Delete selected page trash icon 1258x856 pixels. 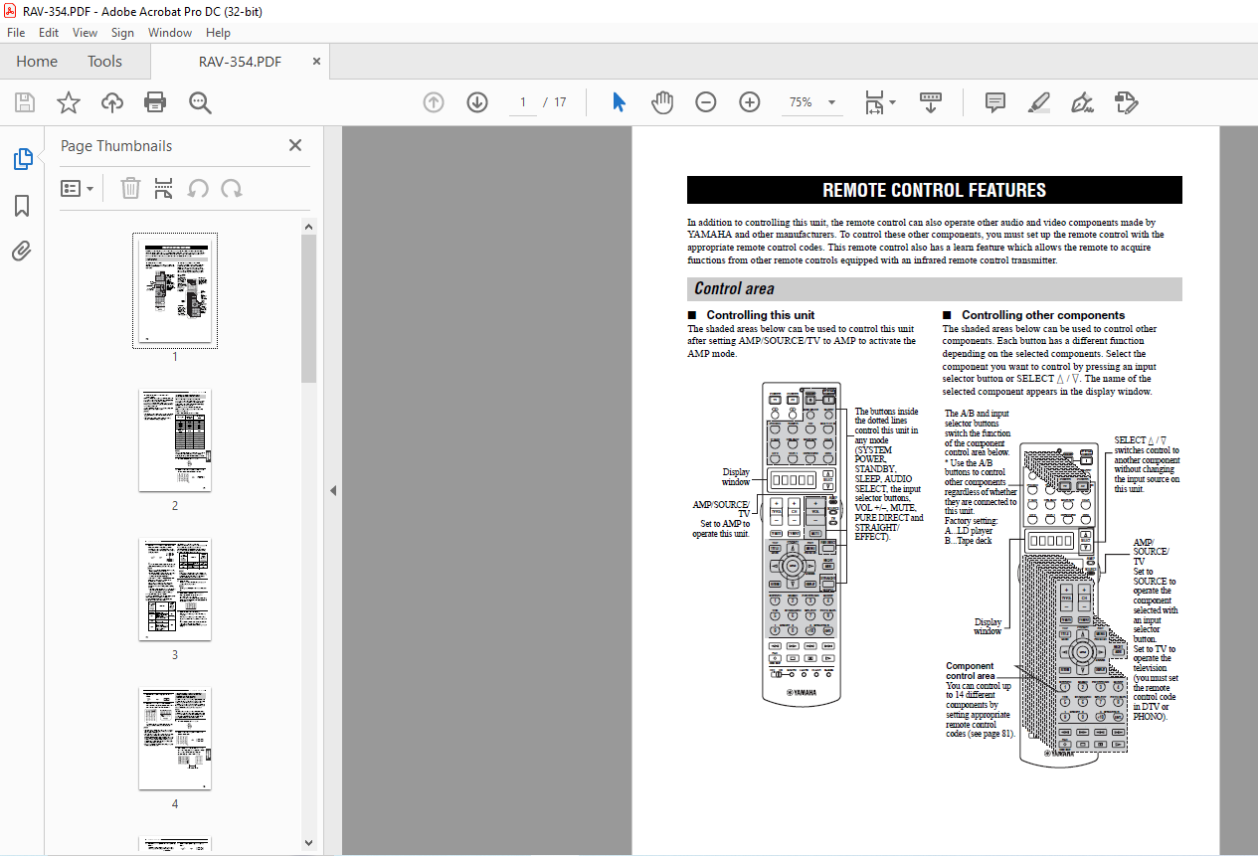pyautogui.click(x=130, y=188)
